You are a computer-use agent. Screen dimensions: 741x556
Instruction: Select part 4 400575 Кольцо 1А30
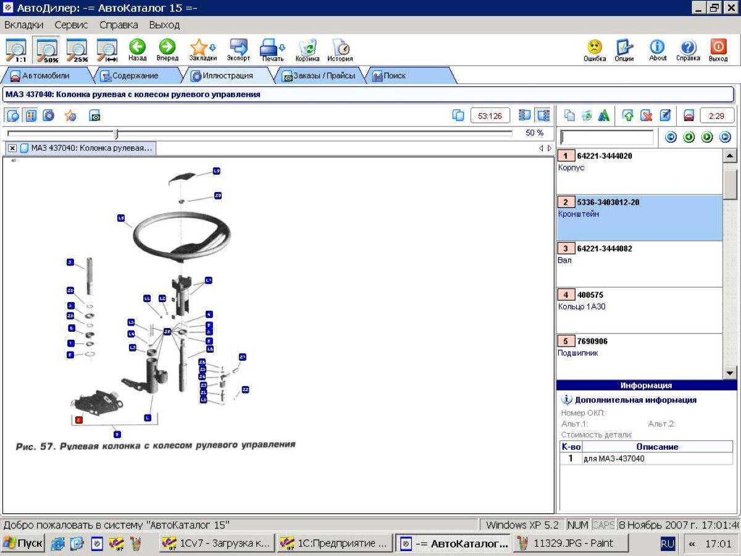point(639,310)
